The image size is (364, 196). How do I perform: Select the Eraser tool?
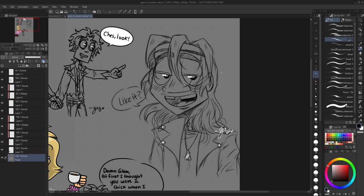[360, 53]
